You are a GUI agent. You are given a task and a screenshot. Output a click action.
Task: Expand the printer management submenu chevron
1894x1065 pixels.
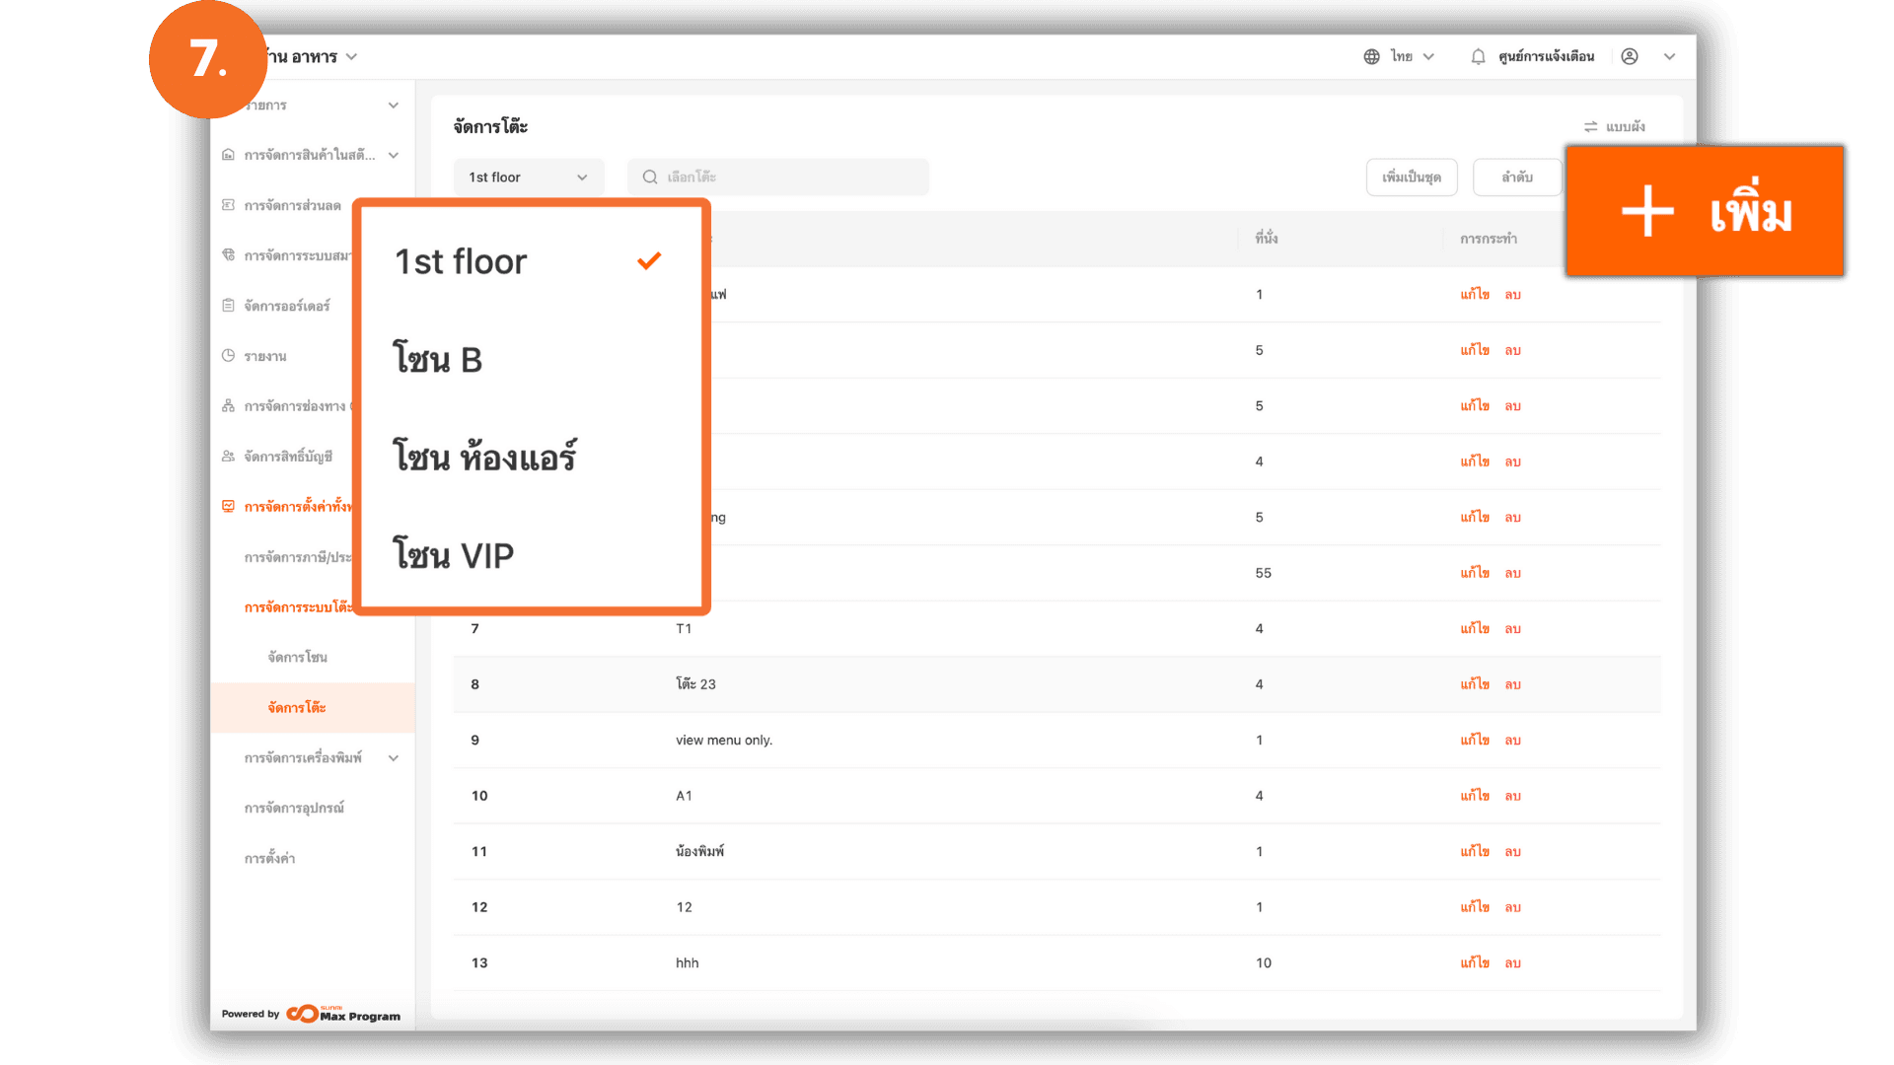coord(394,758)
